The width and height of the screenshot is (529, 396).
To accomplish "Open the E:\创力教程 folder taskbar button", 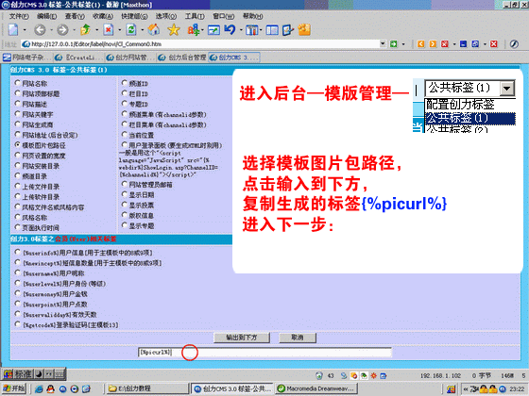I will tap(146, 388).
